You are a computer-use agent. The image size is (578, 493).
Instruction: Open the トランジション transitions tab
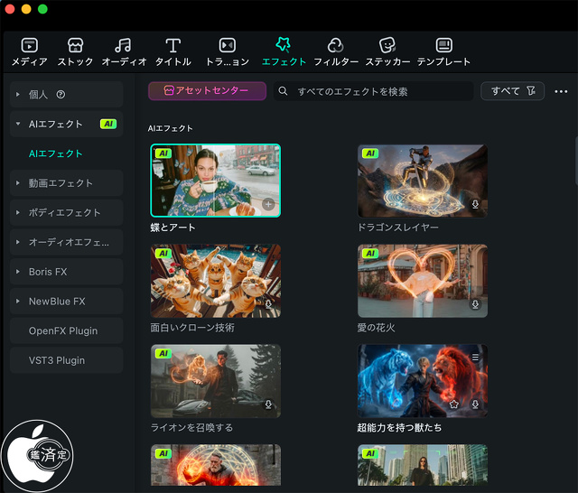pyautogui.click(x=227, y=52)
